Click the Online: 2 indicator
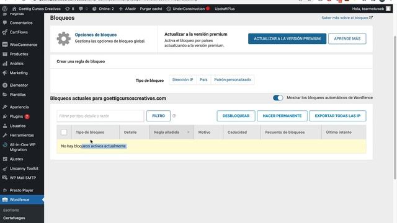This screenshot has height=223, width=397. pos(103,9)
